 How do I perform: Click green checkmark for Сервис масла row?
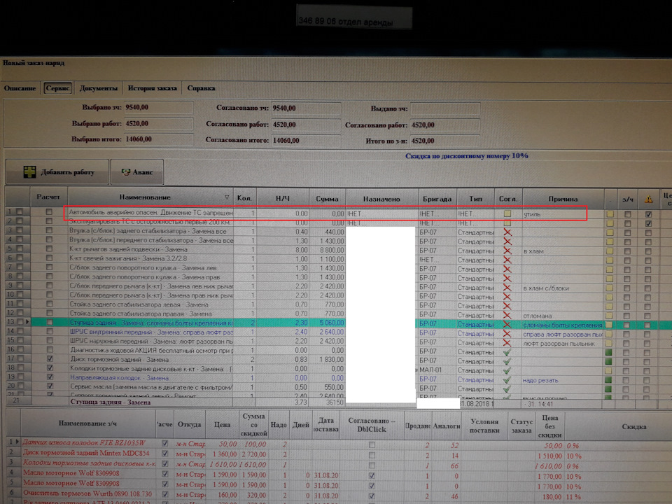pyautogui.click(x=507, y=388)
